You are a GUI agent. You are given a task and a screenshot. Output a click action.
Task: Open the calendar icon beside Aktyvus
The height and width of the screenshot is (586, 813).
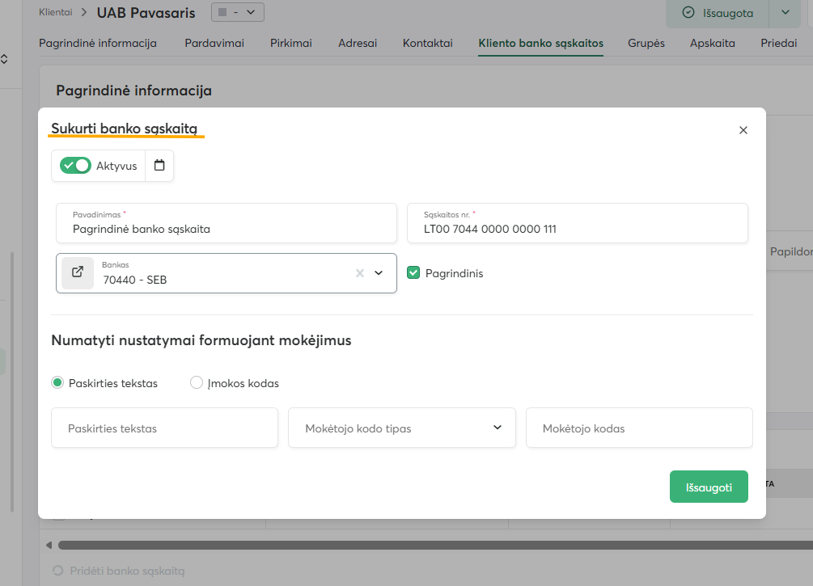159,166
